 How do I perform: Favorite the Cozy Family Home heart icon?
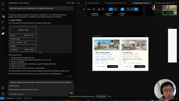click(123, 42)
